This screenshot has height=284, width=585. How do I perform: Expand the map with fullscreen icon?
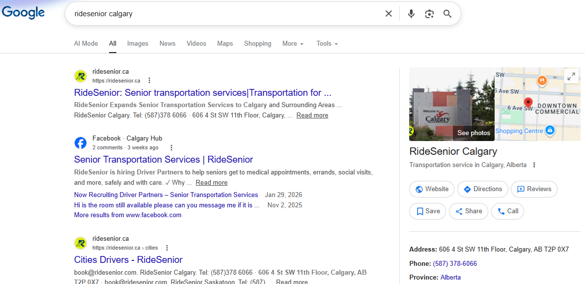[x=571, y=76]
